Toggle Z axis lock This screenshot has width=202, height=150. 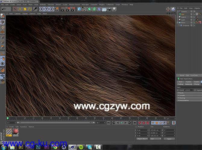52,9
